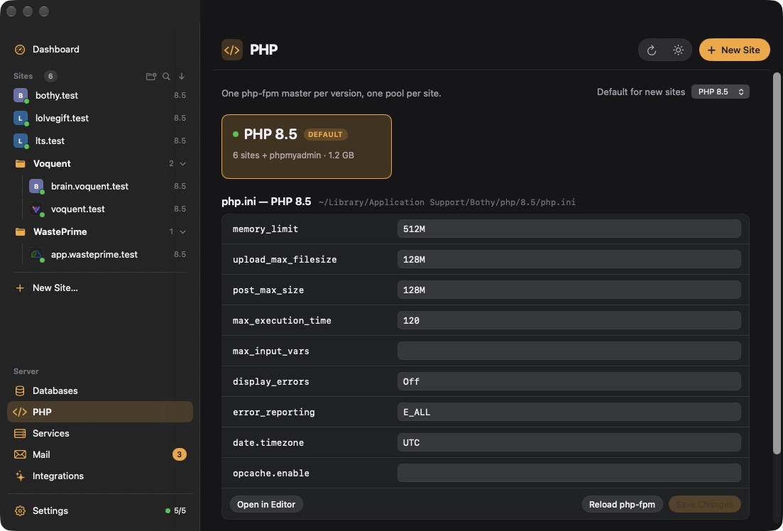The height and width of the screenshot is (531, 783).
Task: Click the plus icon next to New Site...
Action: [x=20, y=288]
